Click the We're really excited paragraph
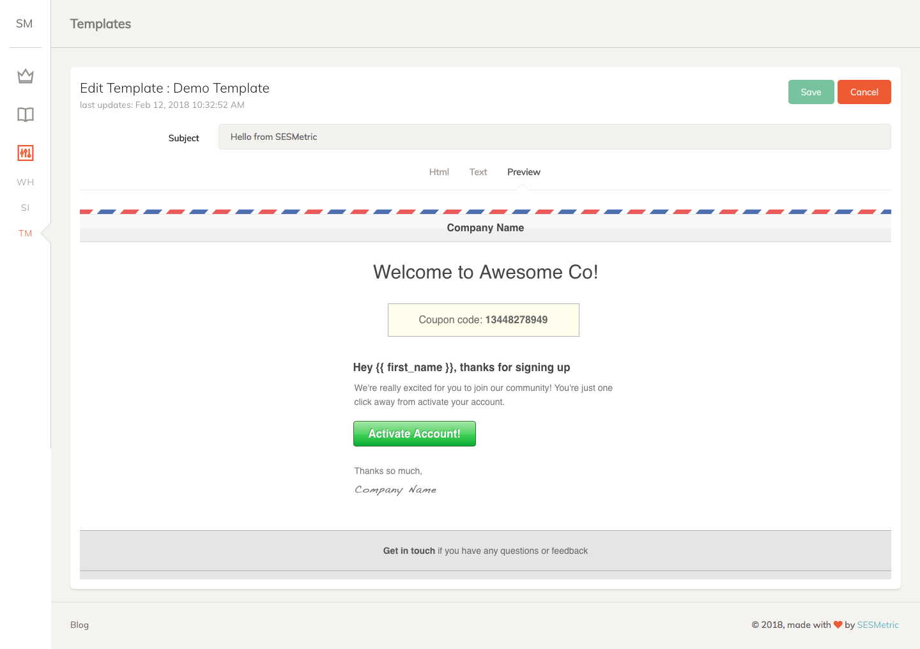This screenshot has height=649, width=920. click(484, 395)
